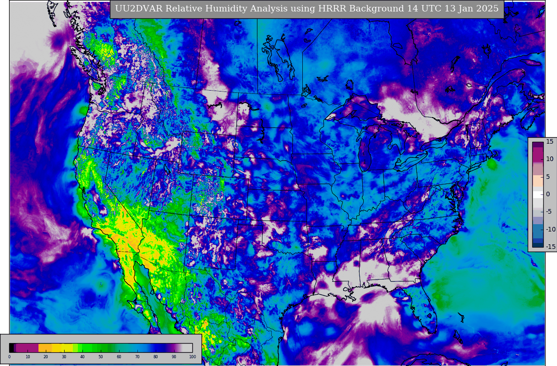Pick the light gray end of the humidity colorbar
Viewport: 557px width, 366px height.
pyautogui.click(x=187, y=348)
